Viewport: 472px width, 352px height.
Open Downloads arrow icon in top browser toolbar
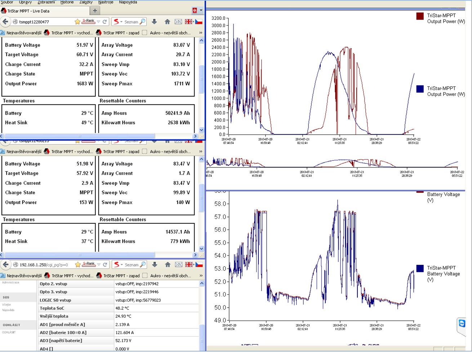(x=154, y=22)
